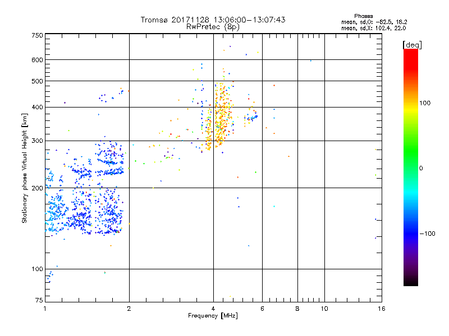
Task: Click the x-axis tick label '4'
Action: pyautogui.click(x=213, y=309)
